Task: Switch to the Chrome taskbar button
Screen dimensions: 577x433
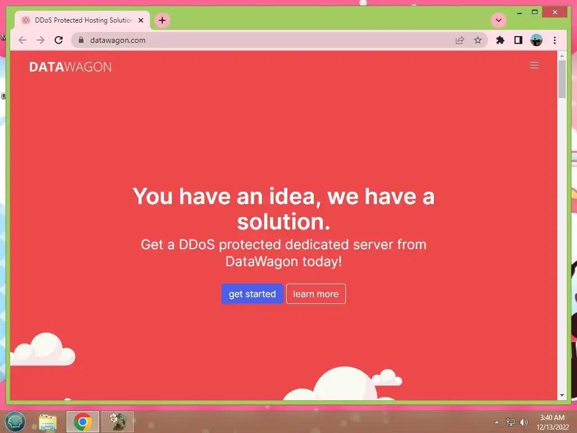Action: (83, 422)
